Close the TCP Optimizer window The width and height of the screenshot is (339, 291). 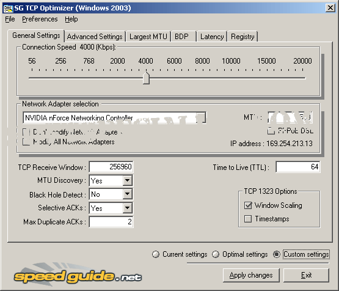point(330,8)
